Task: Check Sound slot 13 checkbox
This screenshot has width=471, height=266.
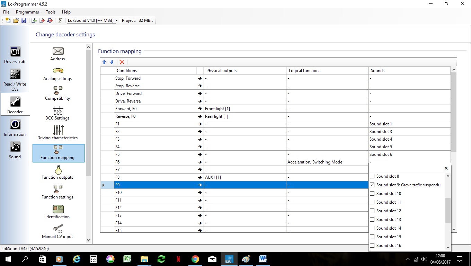Action: [x=372, y=220]
